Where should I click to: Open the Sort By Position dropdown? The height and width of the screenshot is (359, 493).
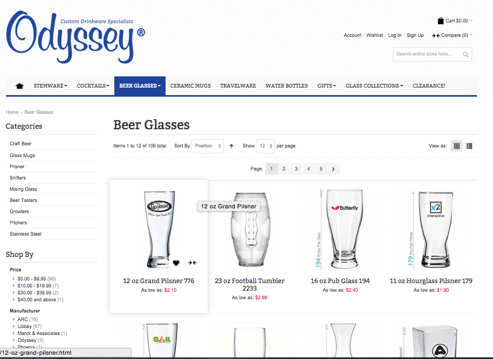[x=208, y=146]
